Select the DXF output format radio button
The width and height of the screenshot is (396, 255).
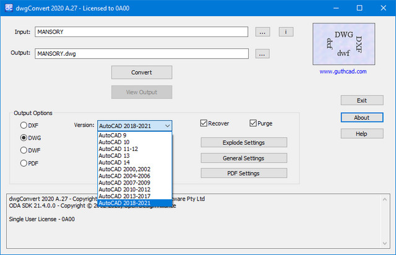(24, 126)
